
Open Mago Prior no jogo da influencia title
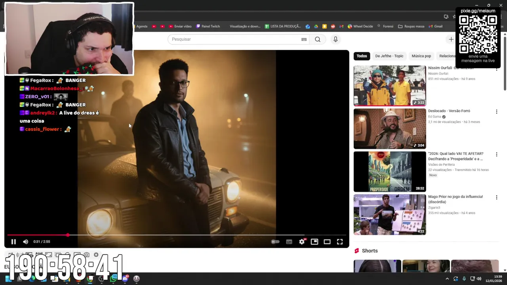coord(456,199)
